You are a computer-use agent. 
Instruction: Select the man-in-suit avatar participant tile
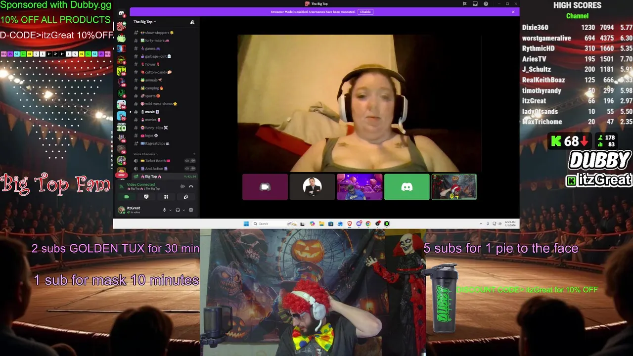[x=312, y=187]
